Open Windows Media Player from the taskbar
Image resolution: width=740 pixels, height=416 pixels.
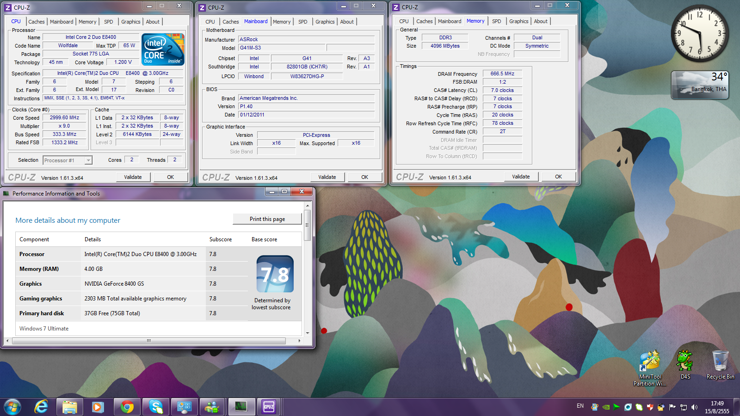[98, 407]
